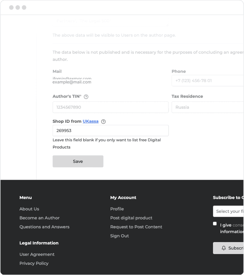
Task: Open the UKassa link
Action: pyautogui.click(x=90, y=121)
